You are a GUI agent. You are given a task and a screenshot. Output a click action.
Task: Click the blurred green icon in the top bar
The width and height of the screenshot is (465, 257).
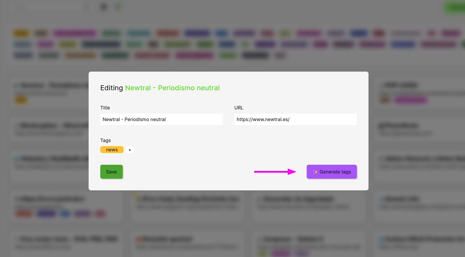[118, 6]
